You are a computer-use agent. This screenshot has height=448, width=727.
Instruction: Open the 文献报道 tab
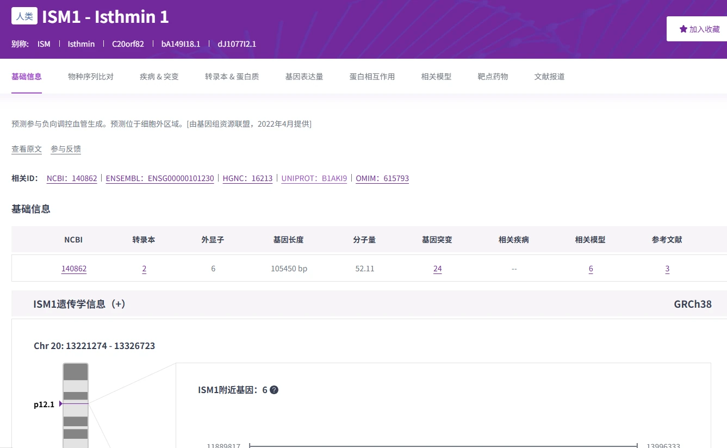point(549,77)
